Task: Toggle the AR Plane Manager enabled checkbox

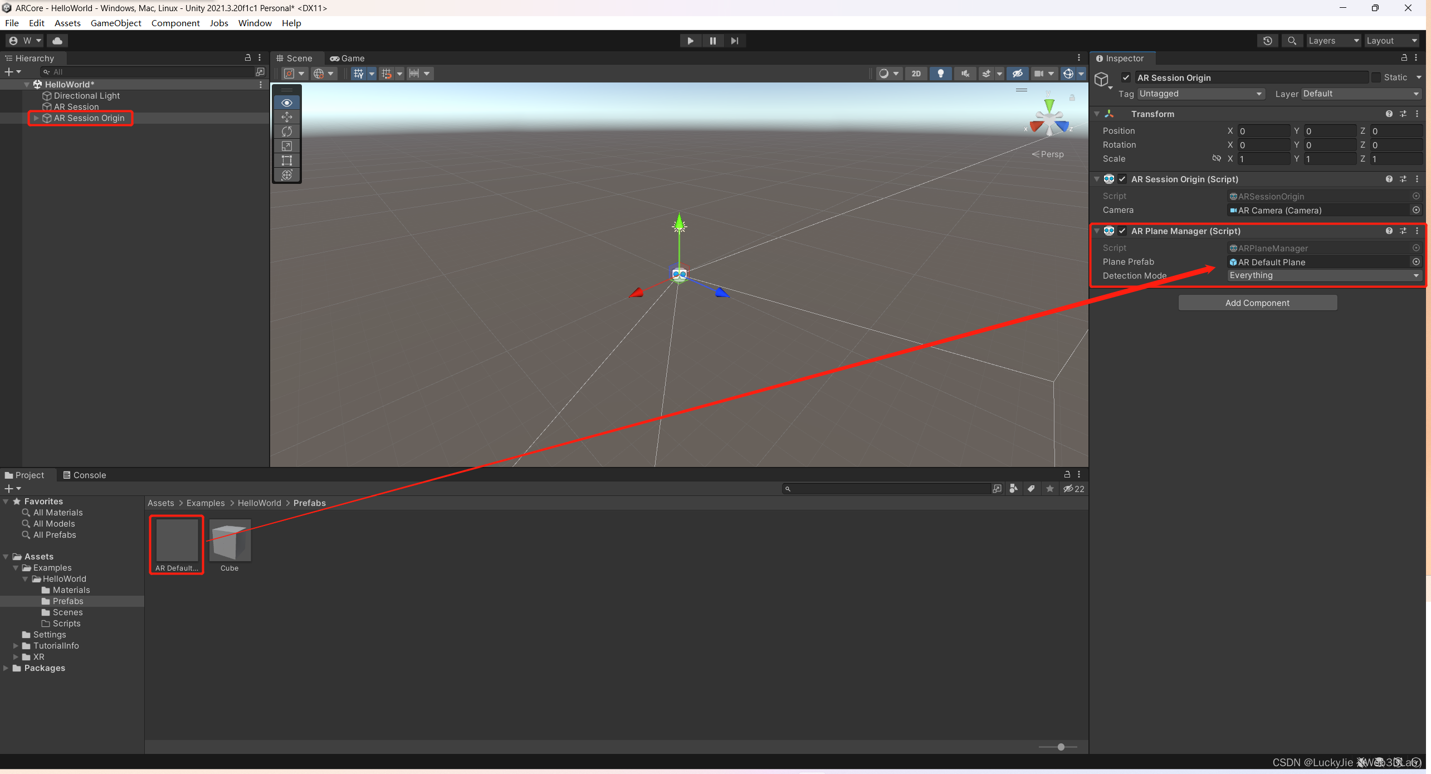Action: pos(1122,231)
